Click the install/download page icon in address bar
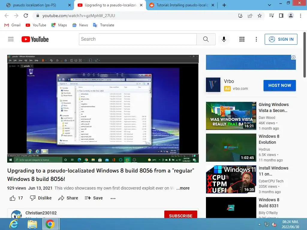The image size is (307, 230). click(x=240, y=16)
